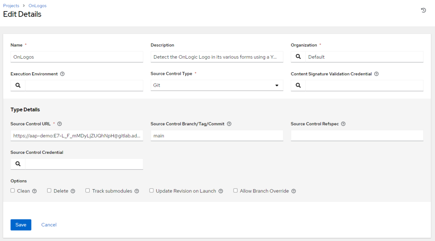The height and width of the screenshot is (241, 435).
Task: Open Execution Environment lookup search icon
Action: [18, 85]
